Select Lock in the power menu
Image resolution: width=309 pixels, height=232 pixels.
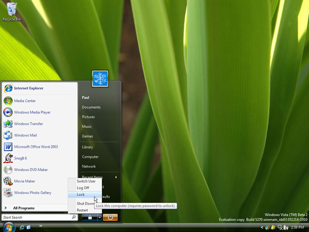85,194
